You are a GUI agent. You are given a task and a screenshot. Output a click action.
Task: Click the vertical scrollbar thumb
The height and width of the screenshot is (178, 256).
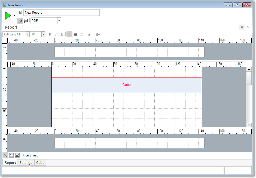pos(249,78)
